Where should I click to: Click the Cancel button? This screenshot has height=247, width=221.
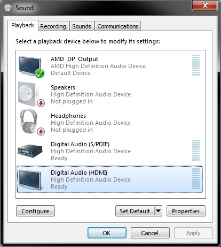[150, 233]
